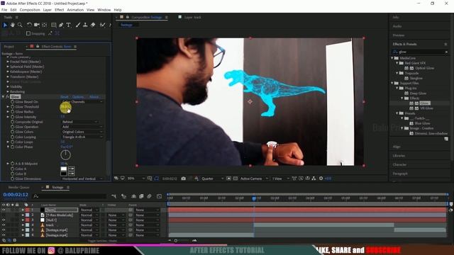This screenshot has height=255, width=454.
Task: Select the Rotation tool
Action: point(29,25)
